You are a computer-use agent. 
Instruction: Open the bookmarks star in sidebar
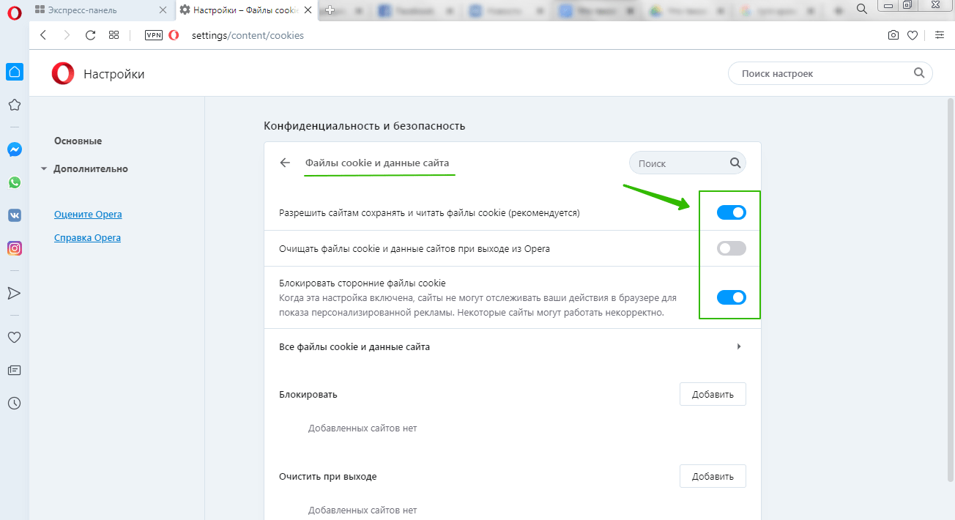pyautogui.click(x=14, y=105)
